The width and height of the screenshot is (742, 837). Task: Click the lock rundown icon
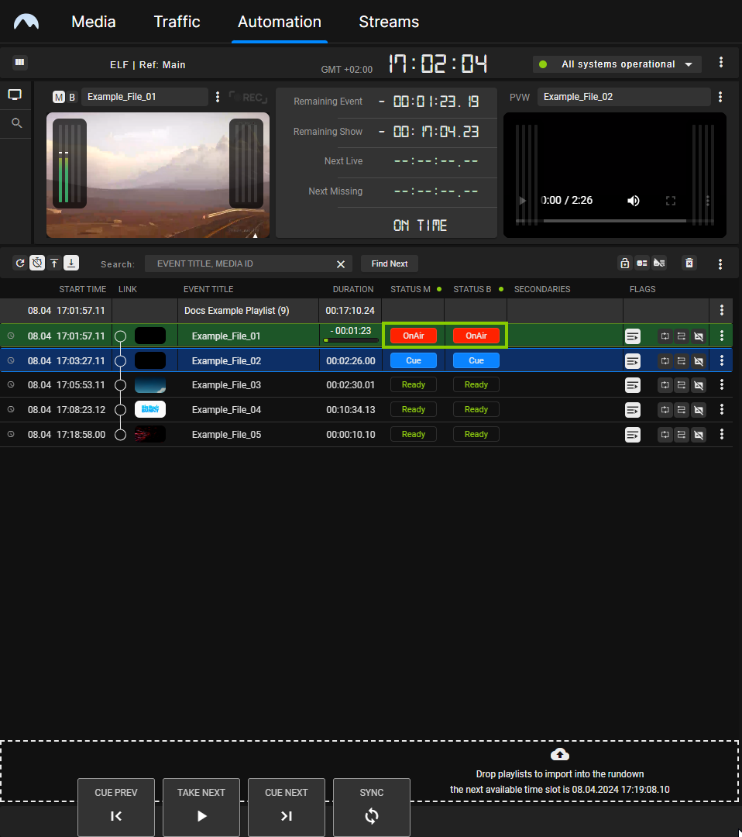click(624, 263)
